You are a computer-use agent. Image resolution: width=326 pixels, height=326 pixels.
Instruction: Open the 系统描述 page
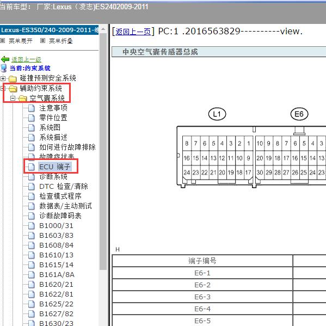[x=53, y=137]
